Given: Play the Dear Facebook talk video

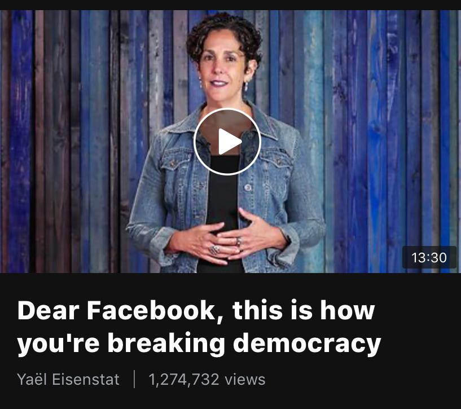Looking at the screenshot, I should pyautogui.click(x=227, y=142).
